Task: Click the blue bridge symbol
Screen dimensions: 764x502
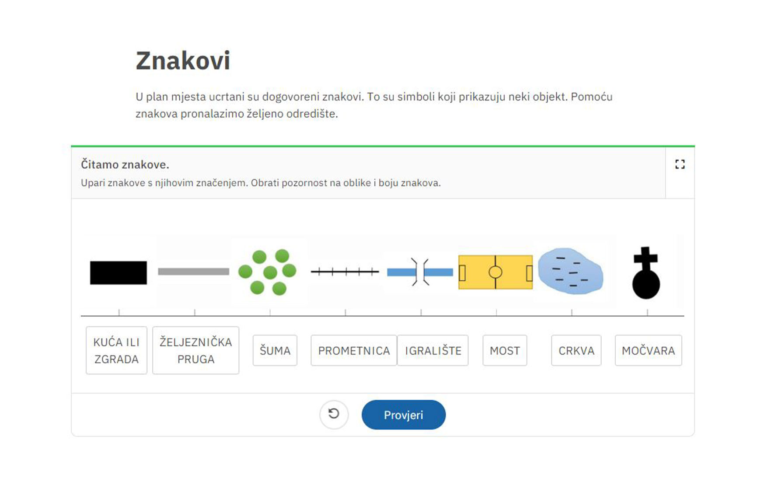Action: coord(420,272)
